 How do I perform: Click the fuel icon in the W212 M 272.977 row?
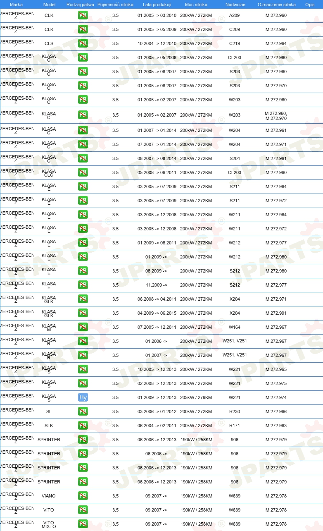(x=83, y=243)
